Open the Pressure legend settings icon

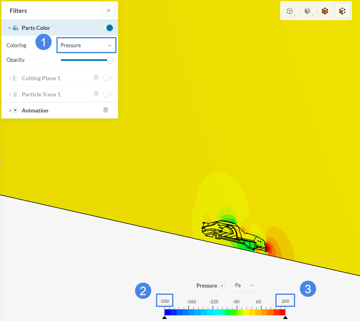click(x=222, y=286)
